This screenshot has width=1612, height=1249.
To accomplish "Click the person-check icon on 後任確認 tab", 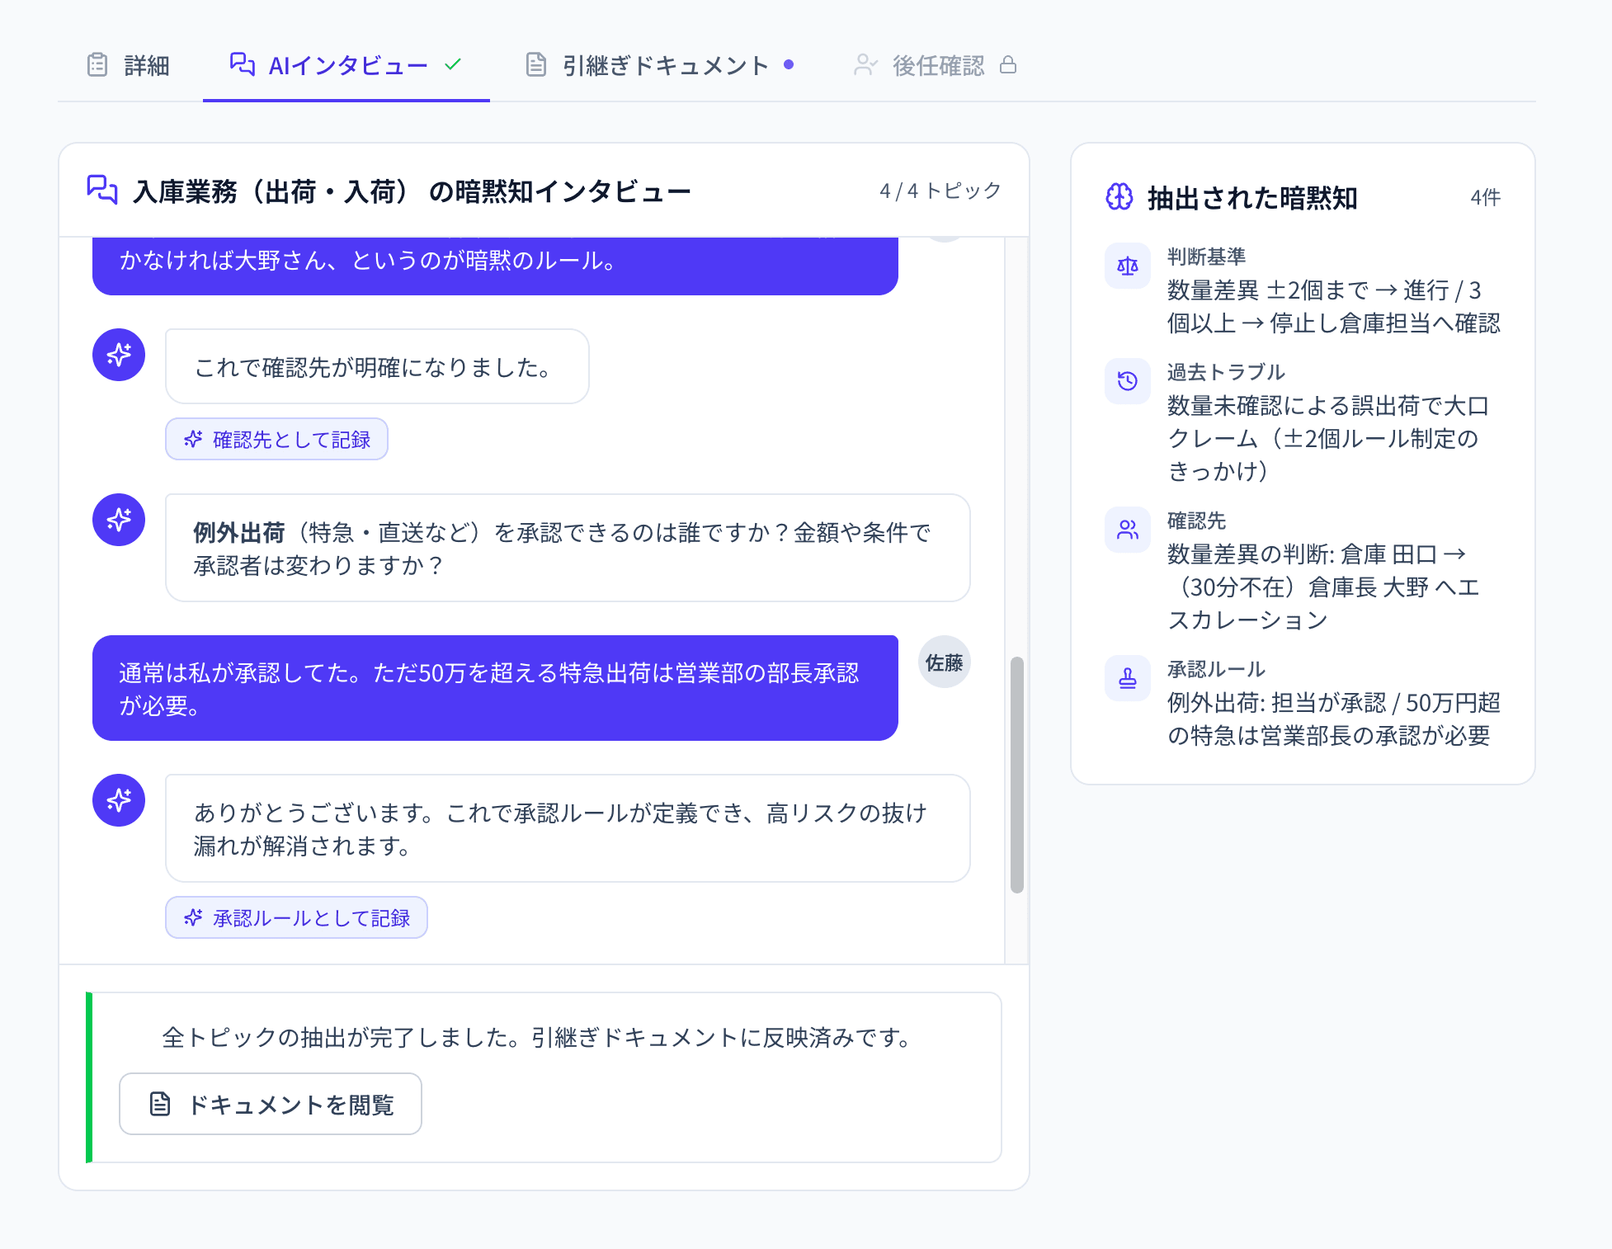I will pos(865,64).
